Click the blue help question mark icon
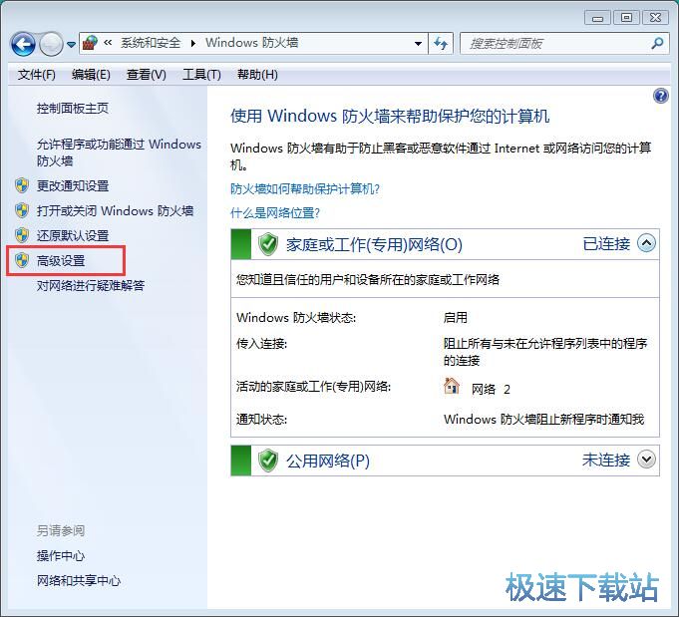Image resolution: width=679 pixels, height=617 pixels. click(660, 96)
